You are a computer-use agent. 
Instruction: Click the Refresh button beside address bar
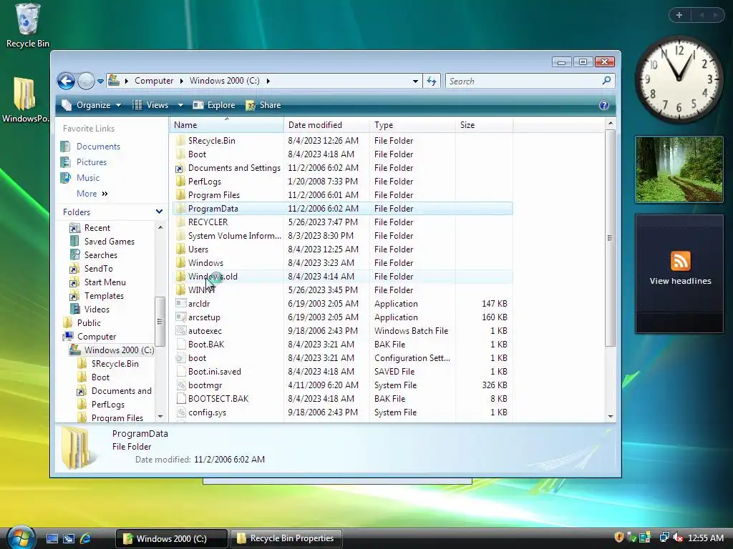coord(432,81)
